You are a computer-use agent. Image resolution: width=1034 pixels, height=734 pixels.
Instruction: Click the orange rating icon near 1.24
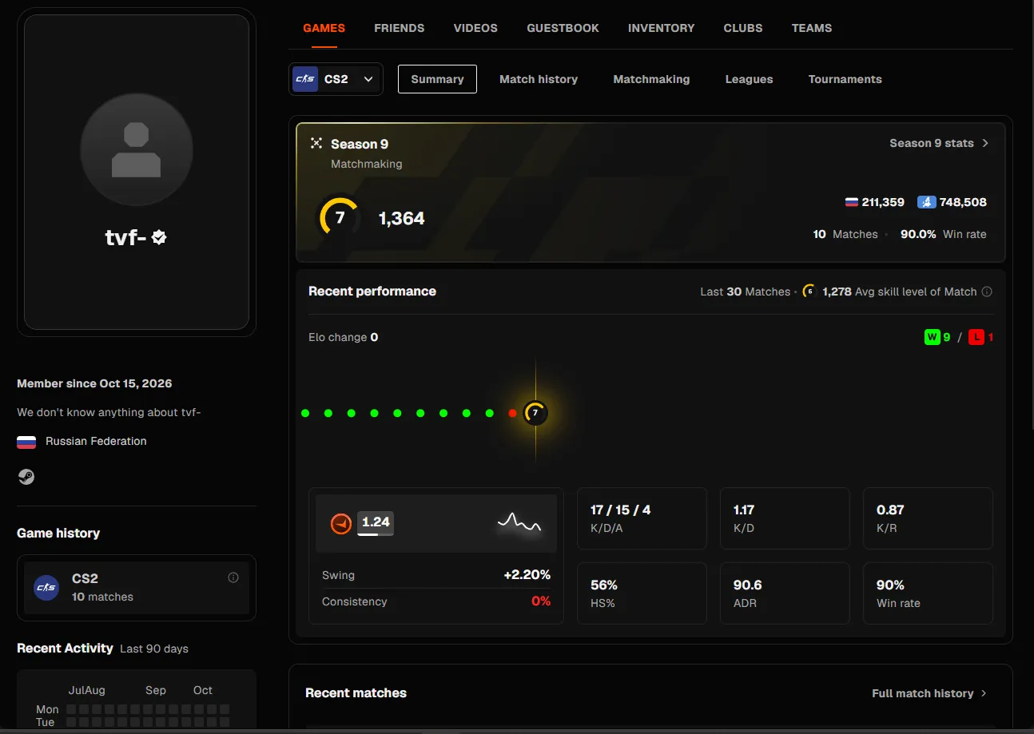(341, 524)
